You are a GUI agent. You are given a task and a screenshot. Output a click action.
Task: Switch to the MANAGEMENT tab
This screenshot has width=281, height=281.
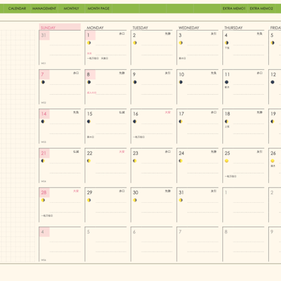pyautogui.click(x=44, y=9)
